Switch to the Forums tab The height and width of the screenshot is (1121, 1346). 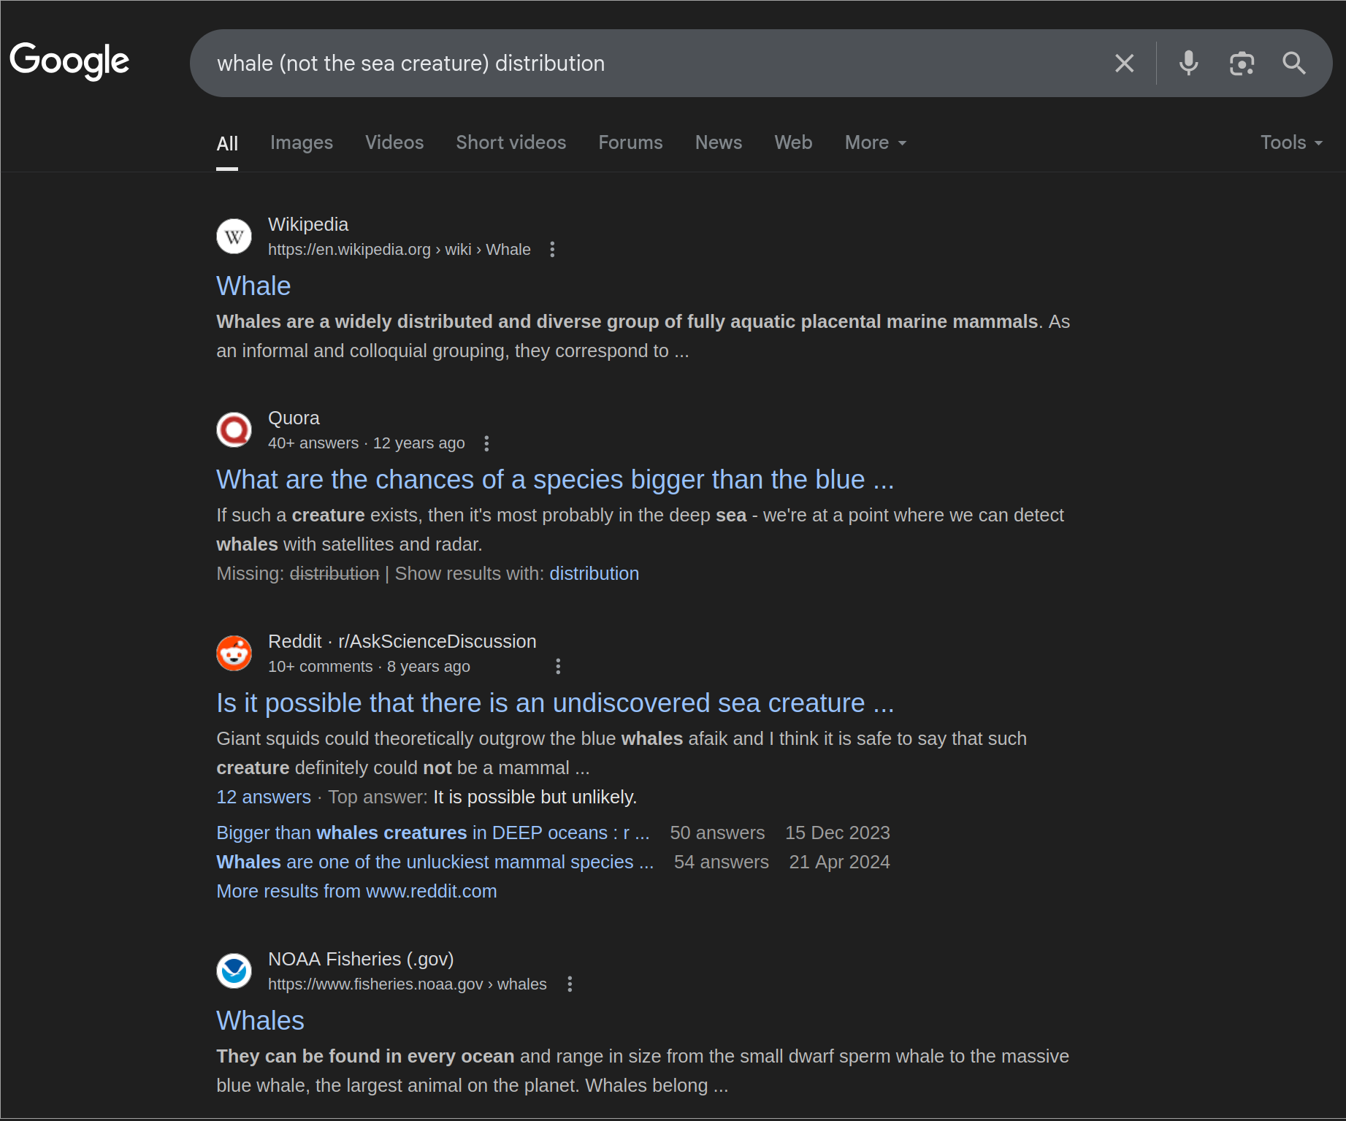(x=631, y=143)
